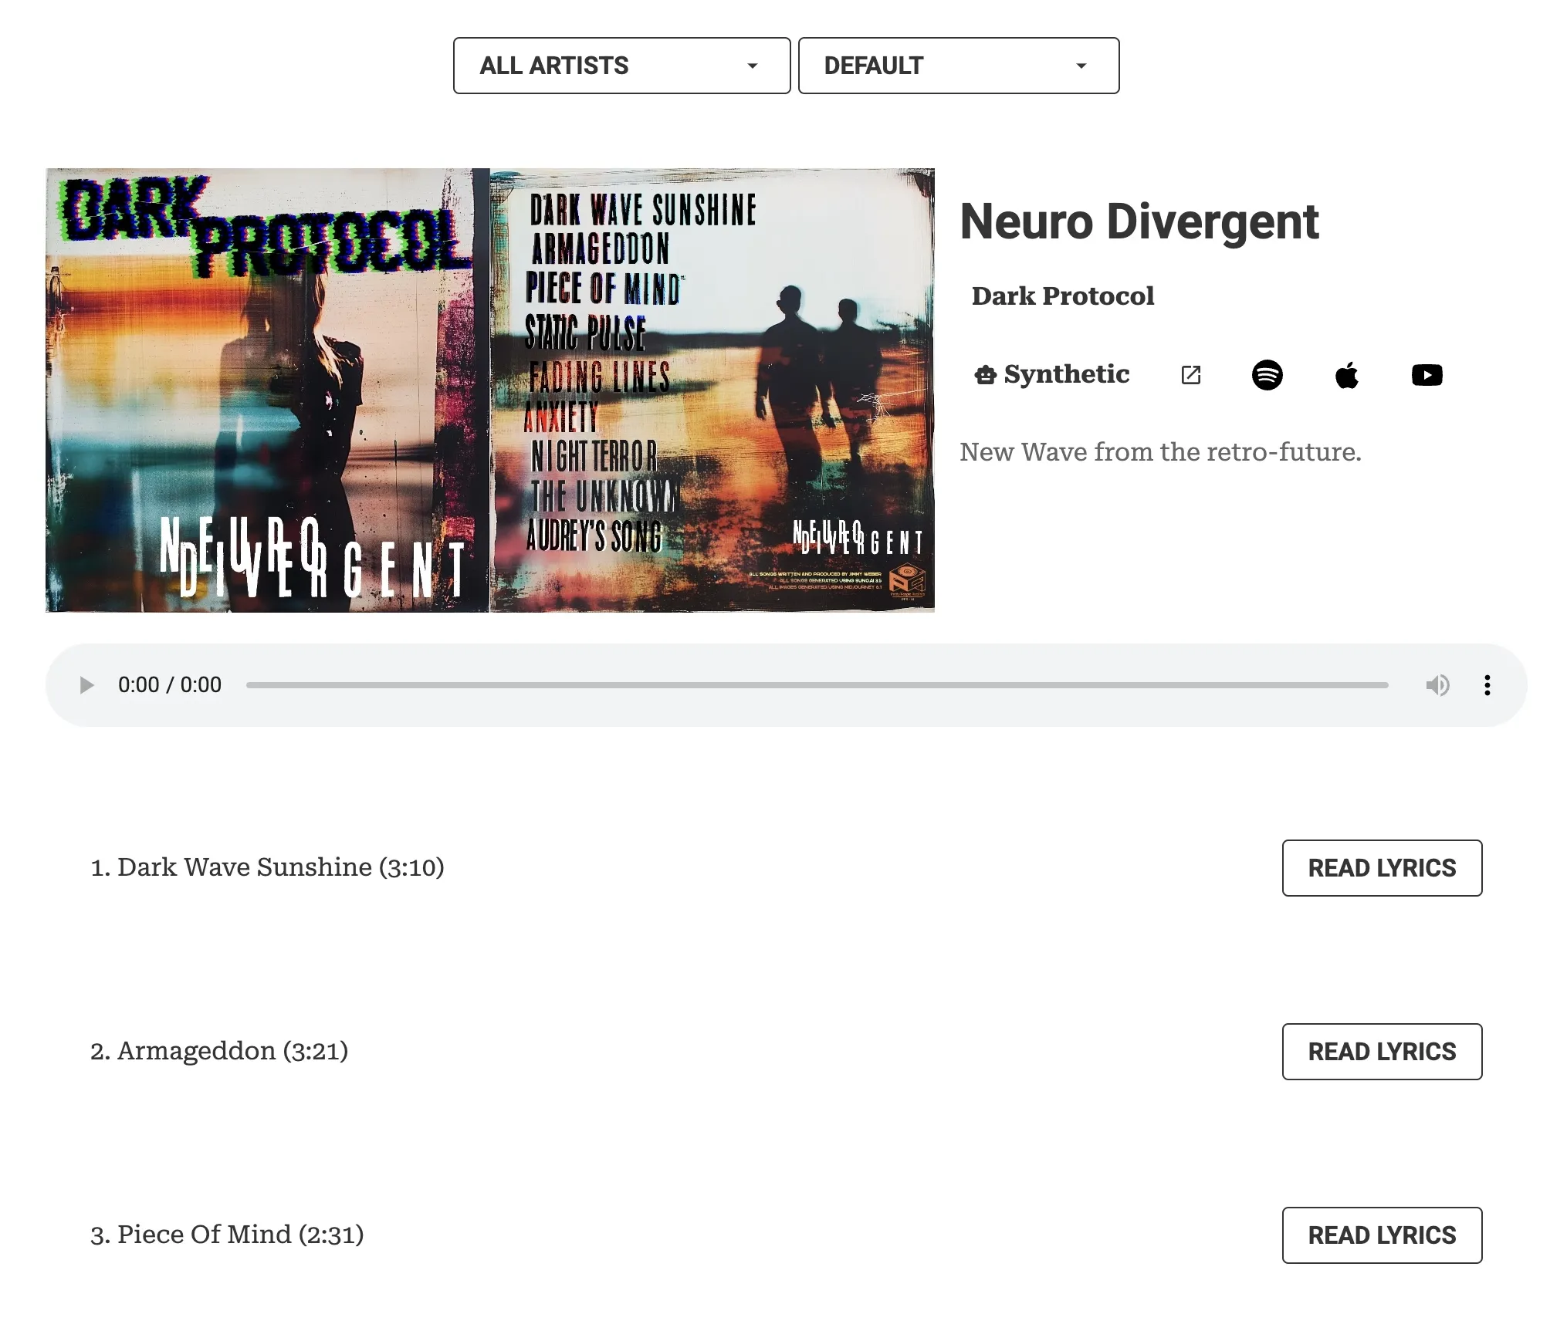Screen dimensions: 1567x1321
Task: Open the album on Apple Music
Action: (1348, 375)
